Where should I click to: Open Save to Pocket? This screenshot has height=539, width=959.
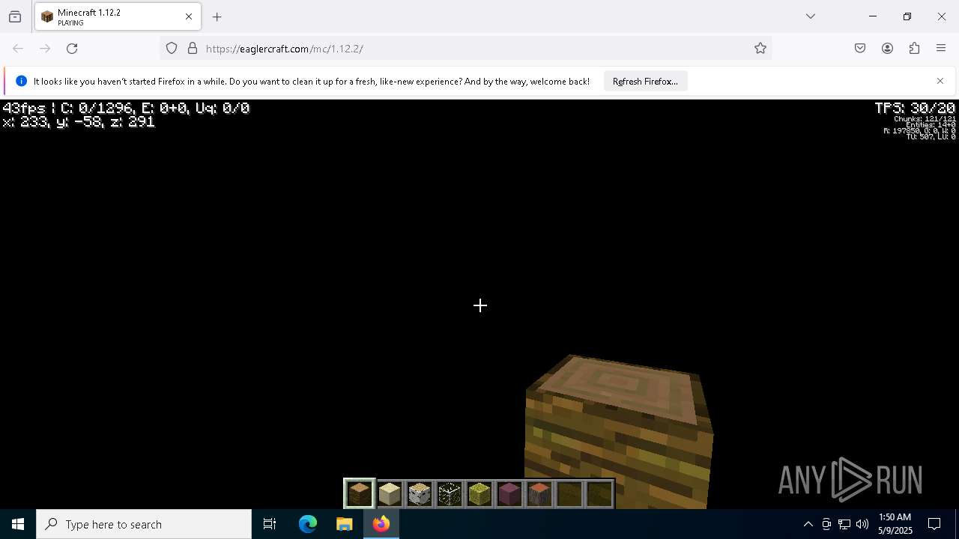click(860, 49)
